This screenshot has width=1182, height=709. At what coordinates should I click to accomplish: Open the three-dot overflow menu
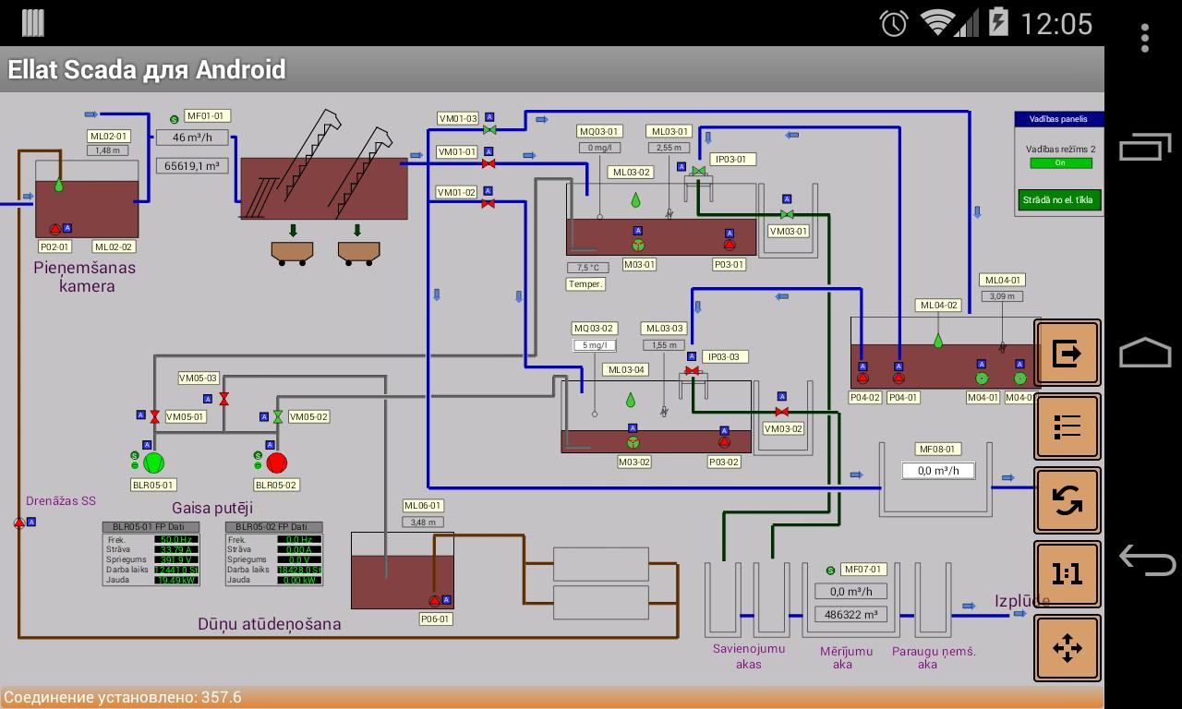1145,37
